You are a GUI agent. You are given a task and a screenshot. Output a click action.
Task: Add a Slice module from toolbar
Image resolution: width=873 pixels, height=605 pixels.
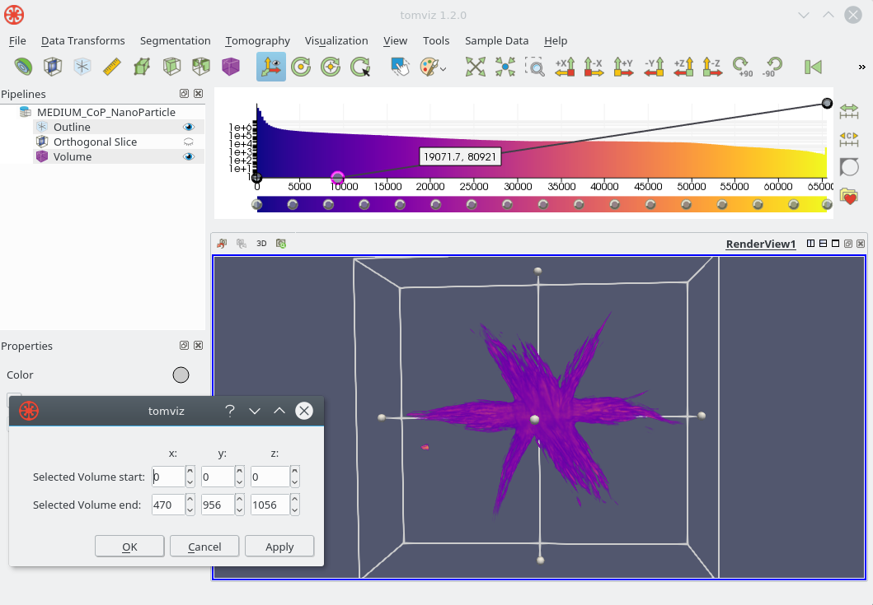142,67
